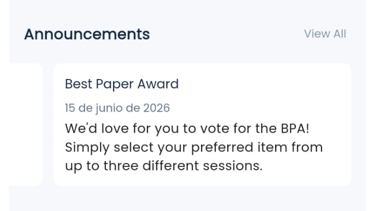Click the text "We'd love for you to vote"
Screen dimensions: 385x211
(147, 128)
